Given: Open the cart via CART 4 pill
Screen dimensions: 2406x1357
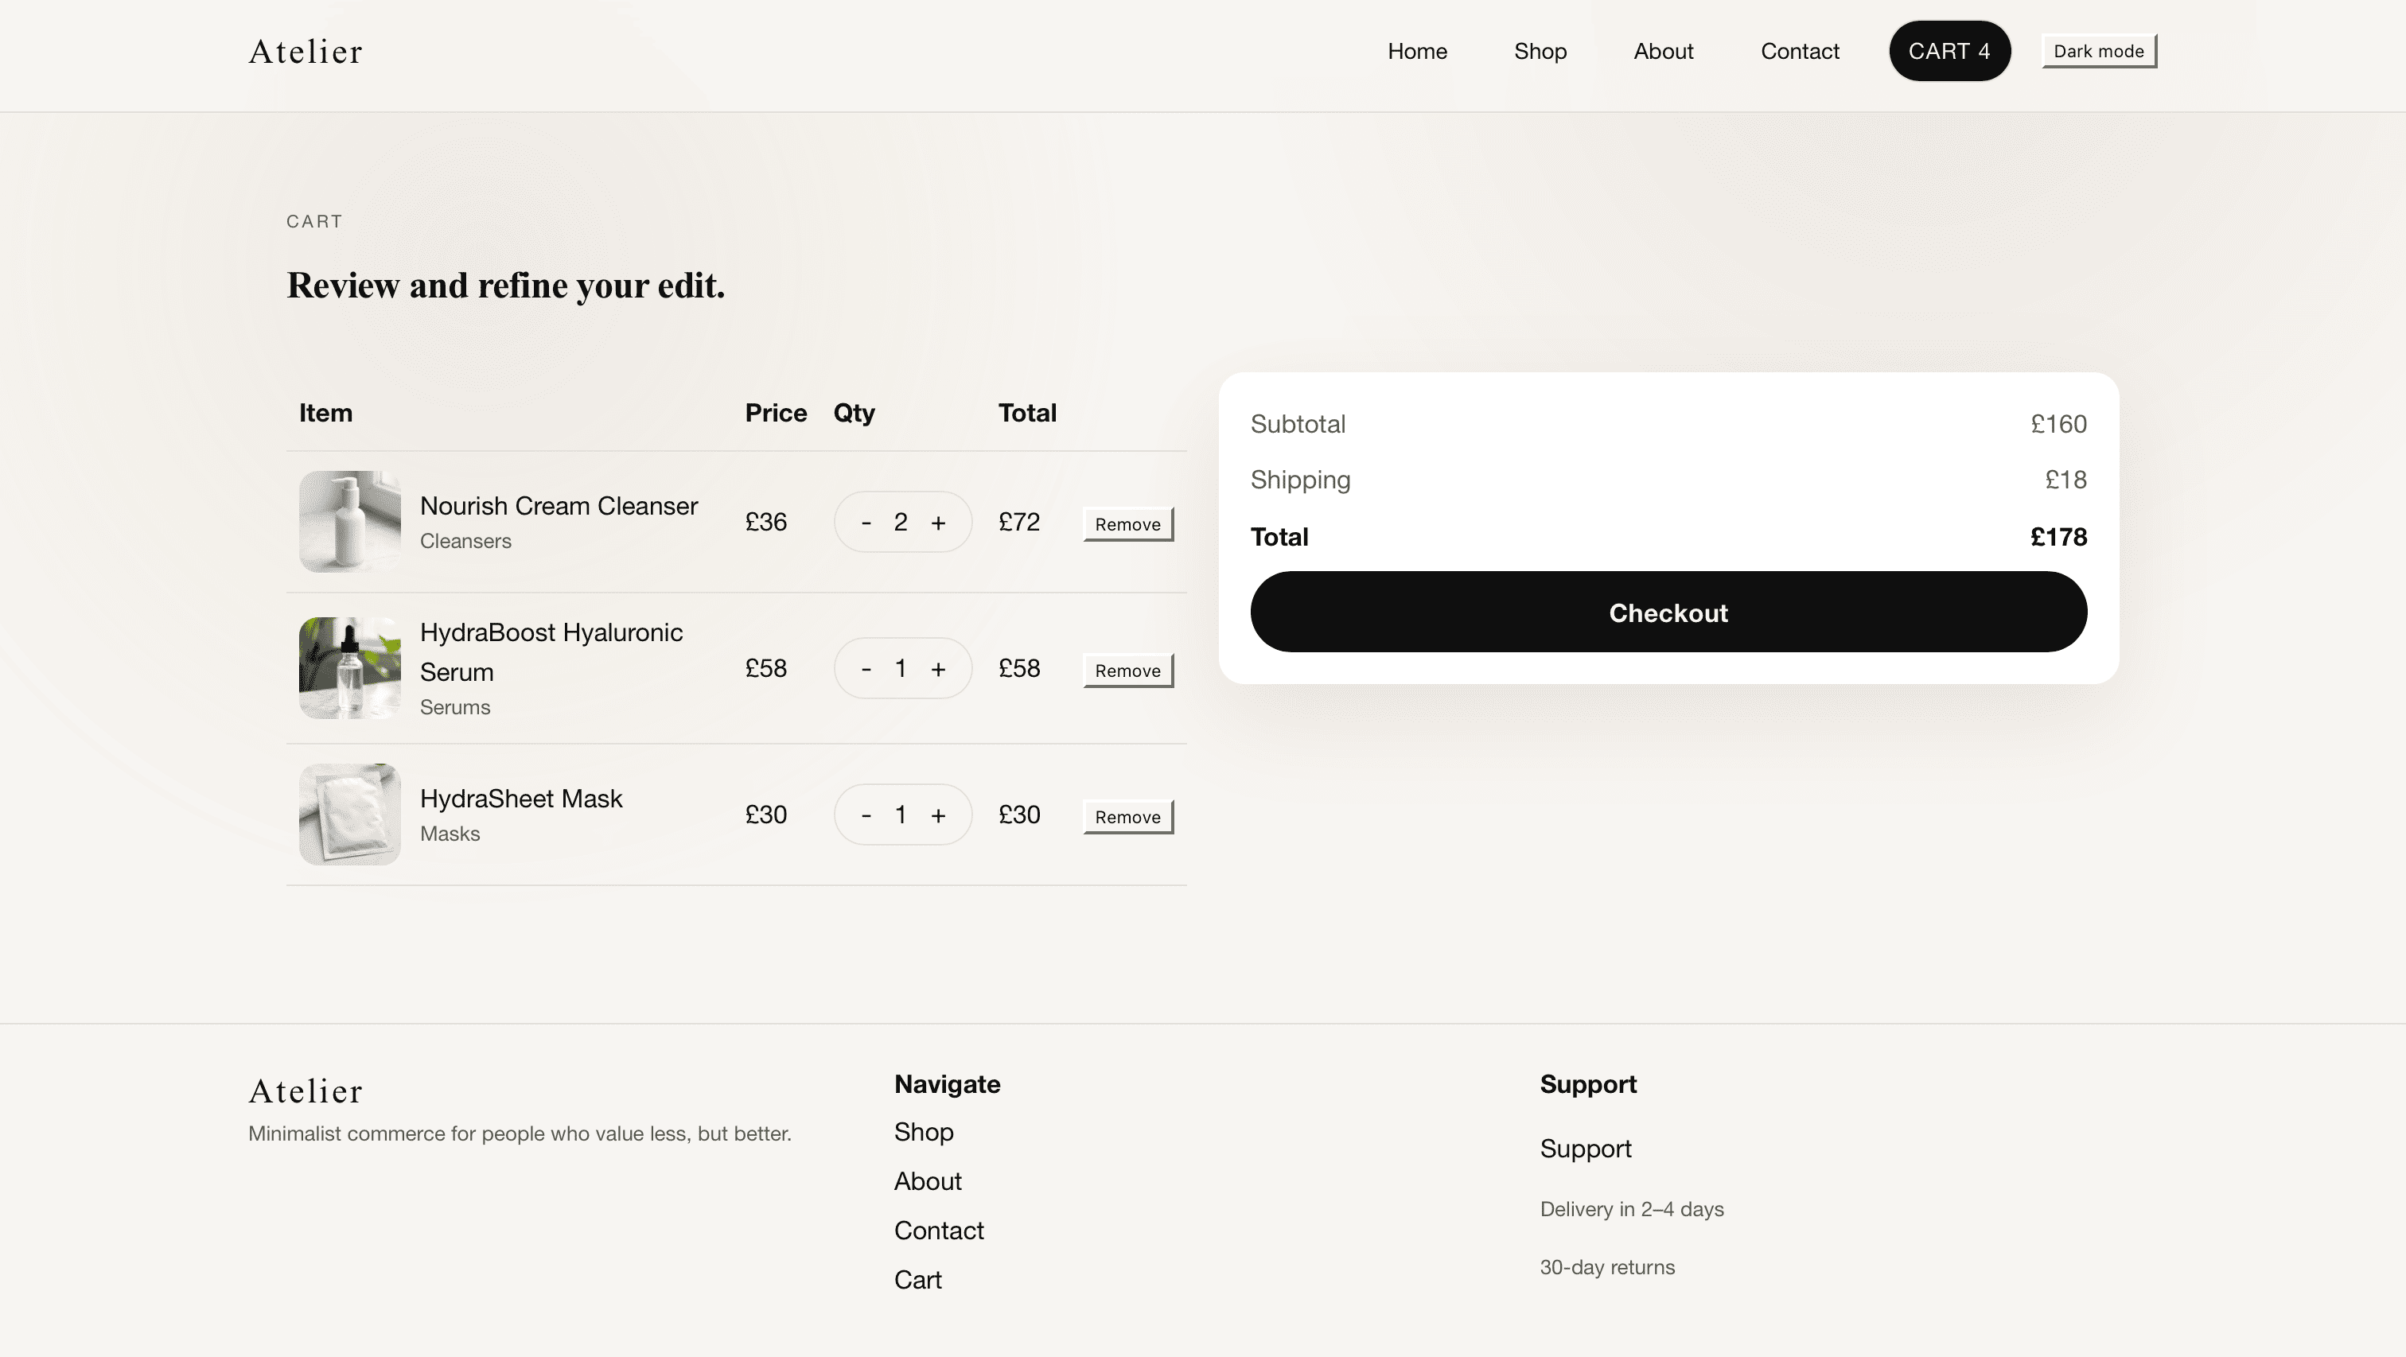Looking at the screenshot, I should pyautogui.click(x=1949, y=50).
